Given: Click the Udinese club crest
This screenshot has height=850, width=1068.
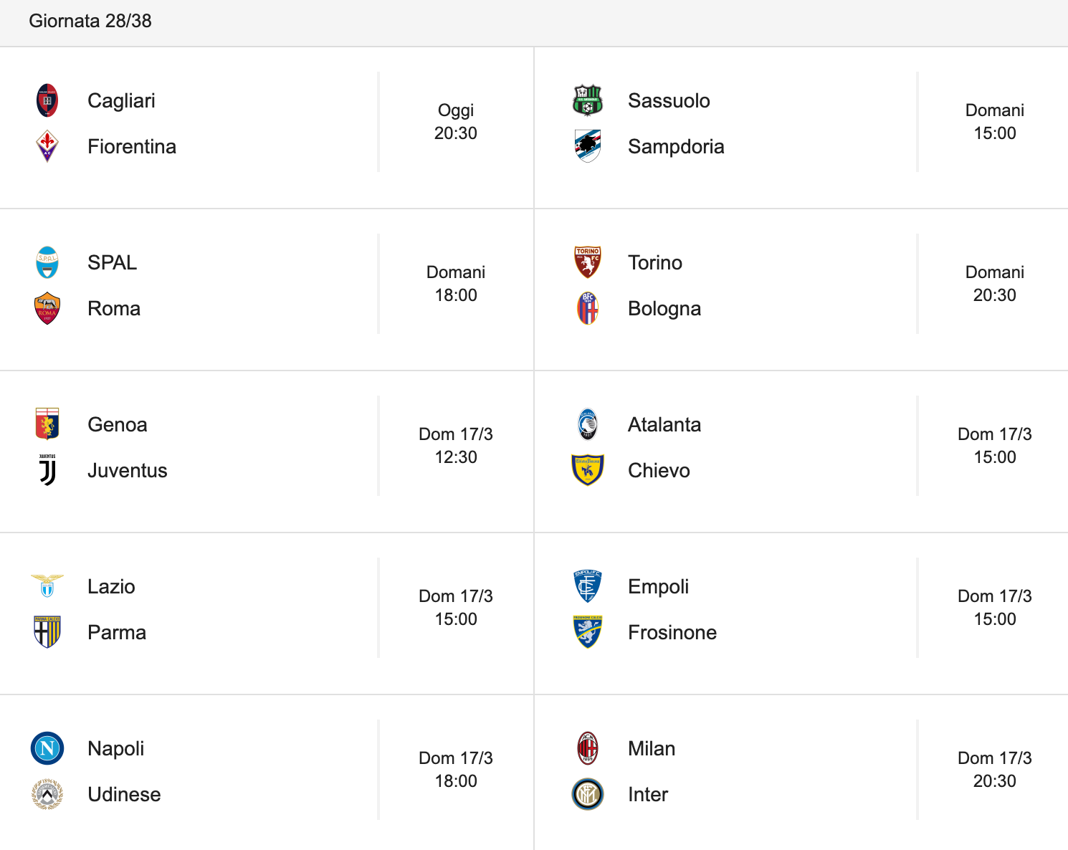Looking at the screenshot, I should click(47, 794).
